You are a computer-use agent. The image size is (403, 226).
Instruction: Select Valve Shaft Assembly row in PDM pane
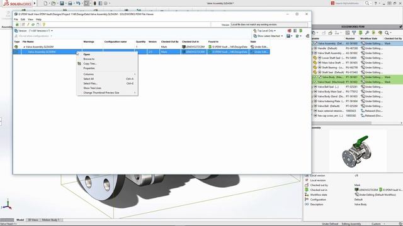coord(357,53)
